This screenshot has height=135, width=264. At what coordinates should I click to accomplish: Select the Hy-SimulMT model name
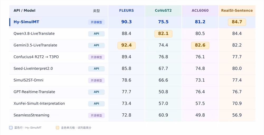[x=26, y=22]
